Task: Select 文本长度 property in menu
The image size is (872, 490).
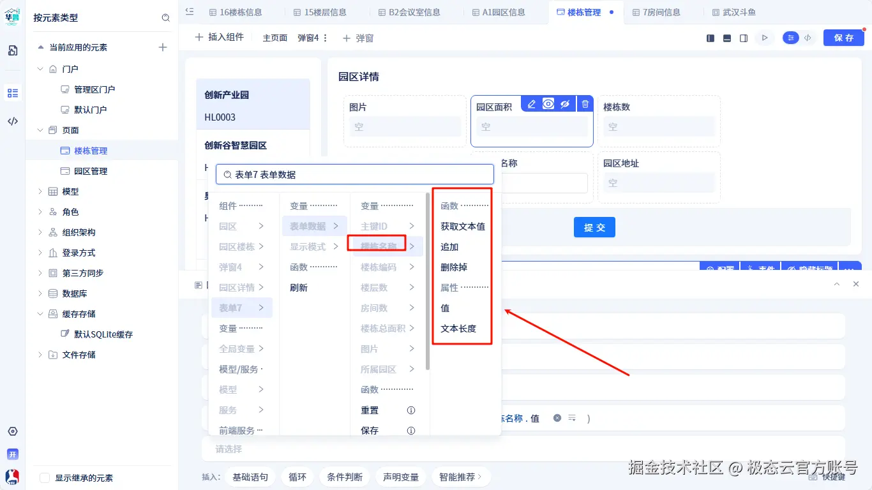Action: click(x=458, y=329)
